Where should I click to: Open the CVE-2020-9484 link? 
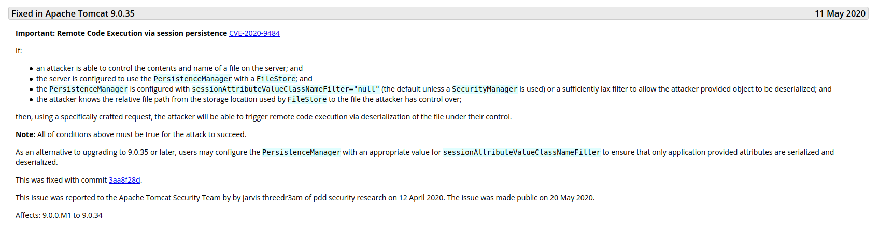point(254,33)
